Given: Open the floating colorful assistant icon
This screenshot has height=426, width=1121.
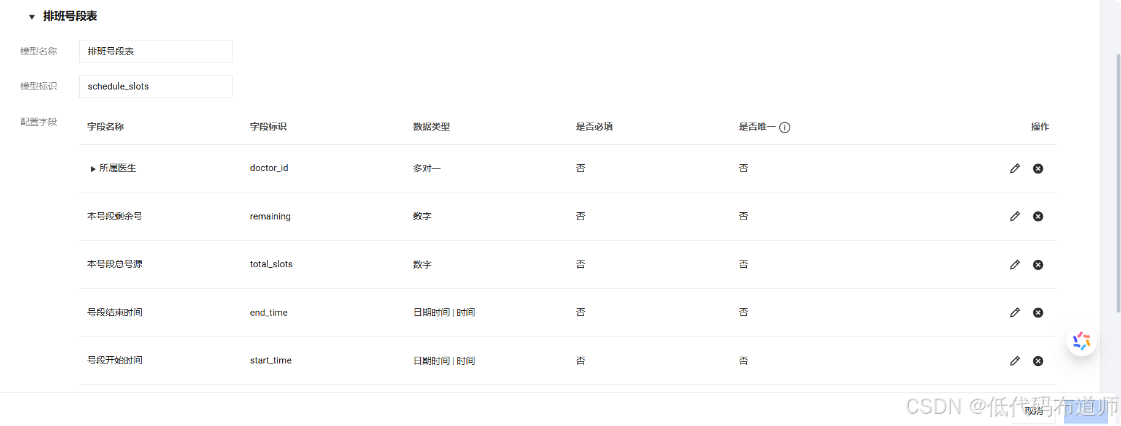Looking at the screenshot, I should (1082, 341).
